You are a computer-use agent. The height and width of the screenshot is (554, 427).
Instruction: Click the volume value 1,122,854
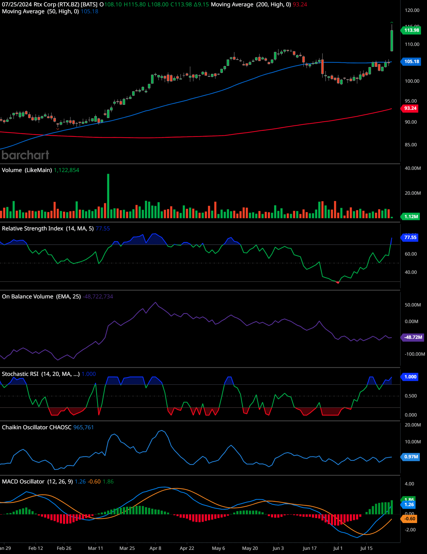coord(66,170)
